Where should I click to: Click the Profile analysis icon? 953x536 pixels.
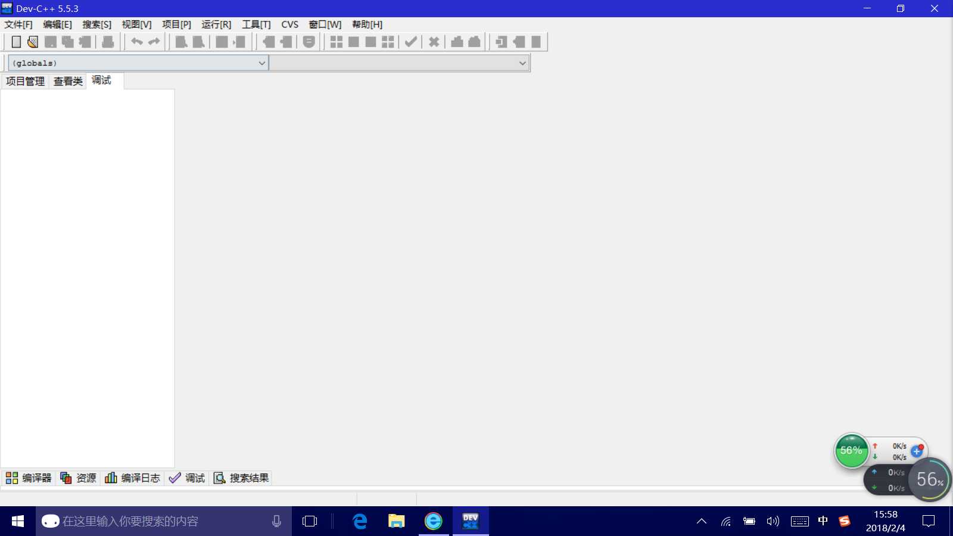[x=457, y=42]
